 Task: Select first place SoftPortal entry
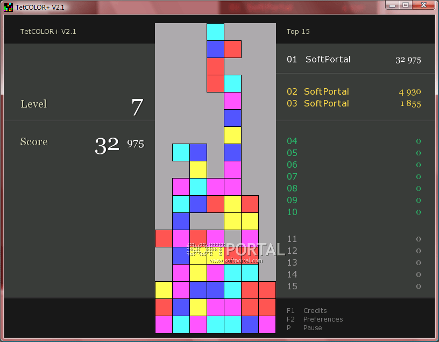[353, 59]
